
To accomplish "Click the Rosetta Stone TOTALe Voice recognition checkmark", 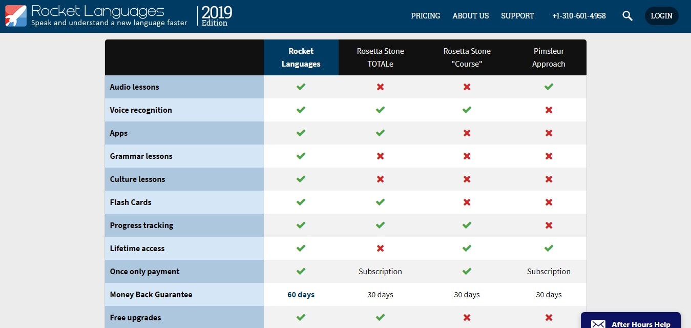I will pyautogui.click(x=380, y=110).
